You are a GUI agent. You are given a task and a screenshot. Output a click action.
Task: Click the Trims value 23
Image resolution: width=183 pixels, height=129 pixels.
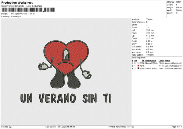click(147, 27)
